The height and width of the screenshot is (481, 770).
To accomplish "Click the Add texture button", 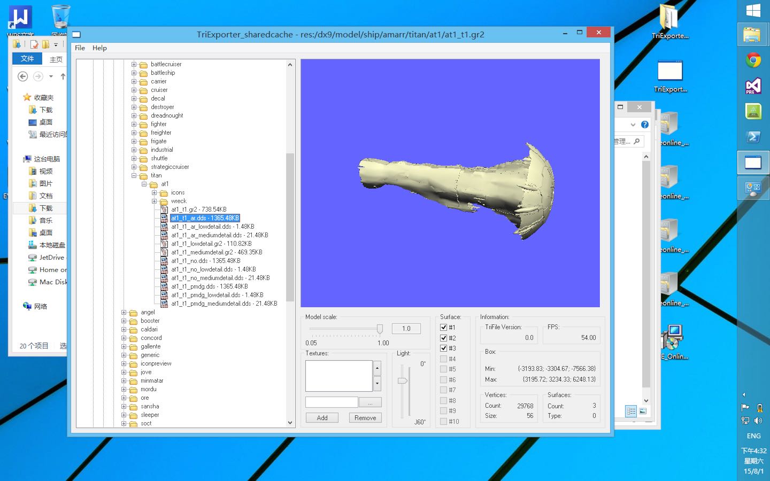I will click(322, 418).
